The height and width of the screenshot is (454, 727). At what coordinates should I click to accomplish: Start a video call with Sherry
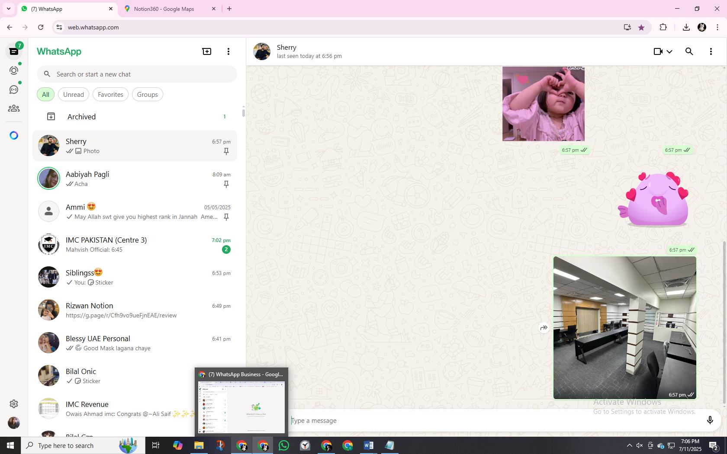[x=658, y=51]
